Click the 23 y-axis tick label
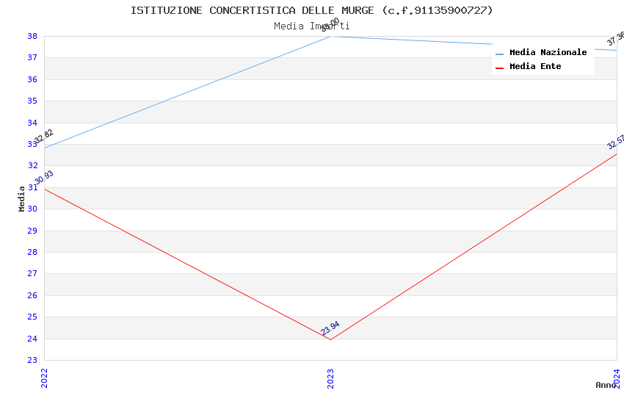Screen dimensions: 624x404 pos(32,360)
